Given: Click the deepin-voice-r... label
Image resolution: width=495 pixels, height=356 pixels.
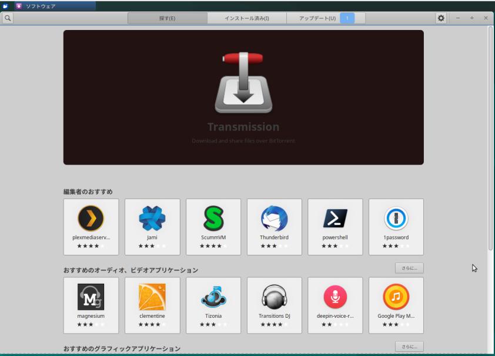Looking at the screenshot, I should pyautogui.click(x=335, y=316).
